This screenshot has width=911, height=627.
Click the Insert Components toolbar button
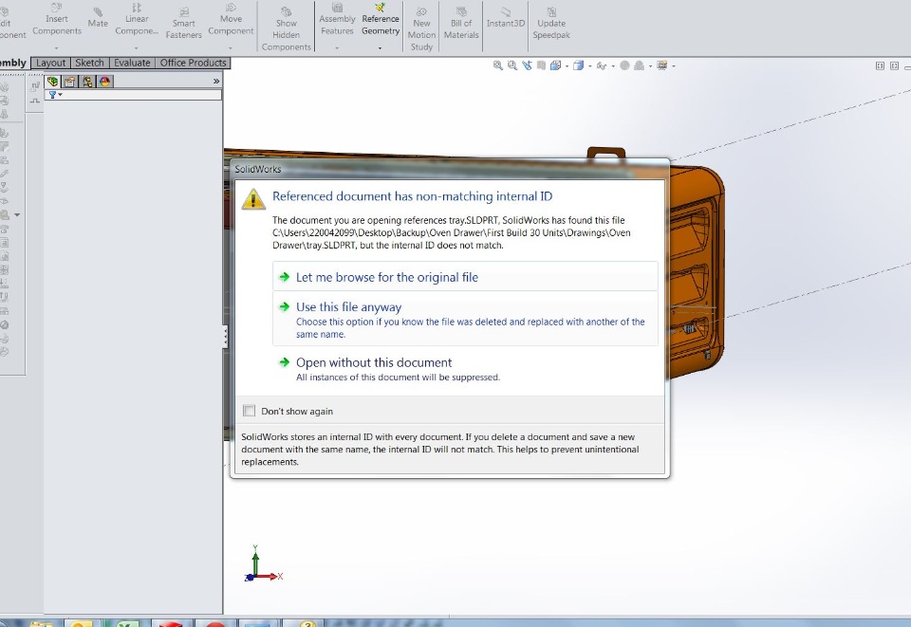[x=56, y=20]
